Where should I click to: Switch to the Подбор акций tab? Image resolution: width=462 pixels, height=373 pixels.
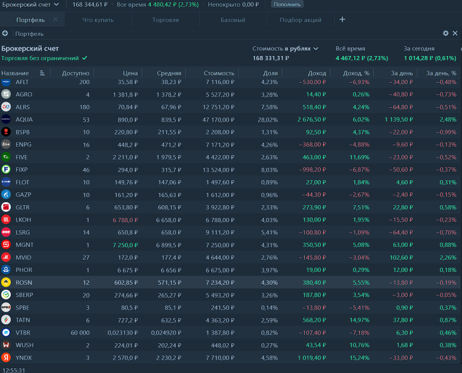pos(300,20)
